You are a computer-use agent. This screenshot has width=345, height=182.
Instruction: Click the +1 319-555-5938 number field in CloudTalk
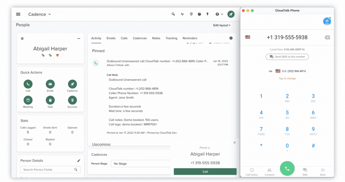[x=287, y=38]
